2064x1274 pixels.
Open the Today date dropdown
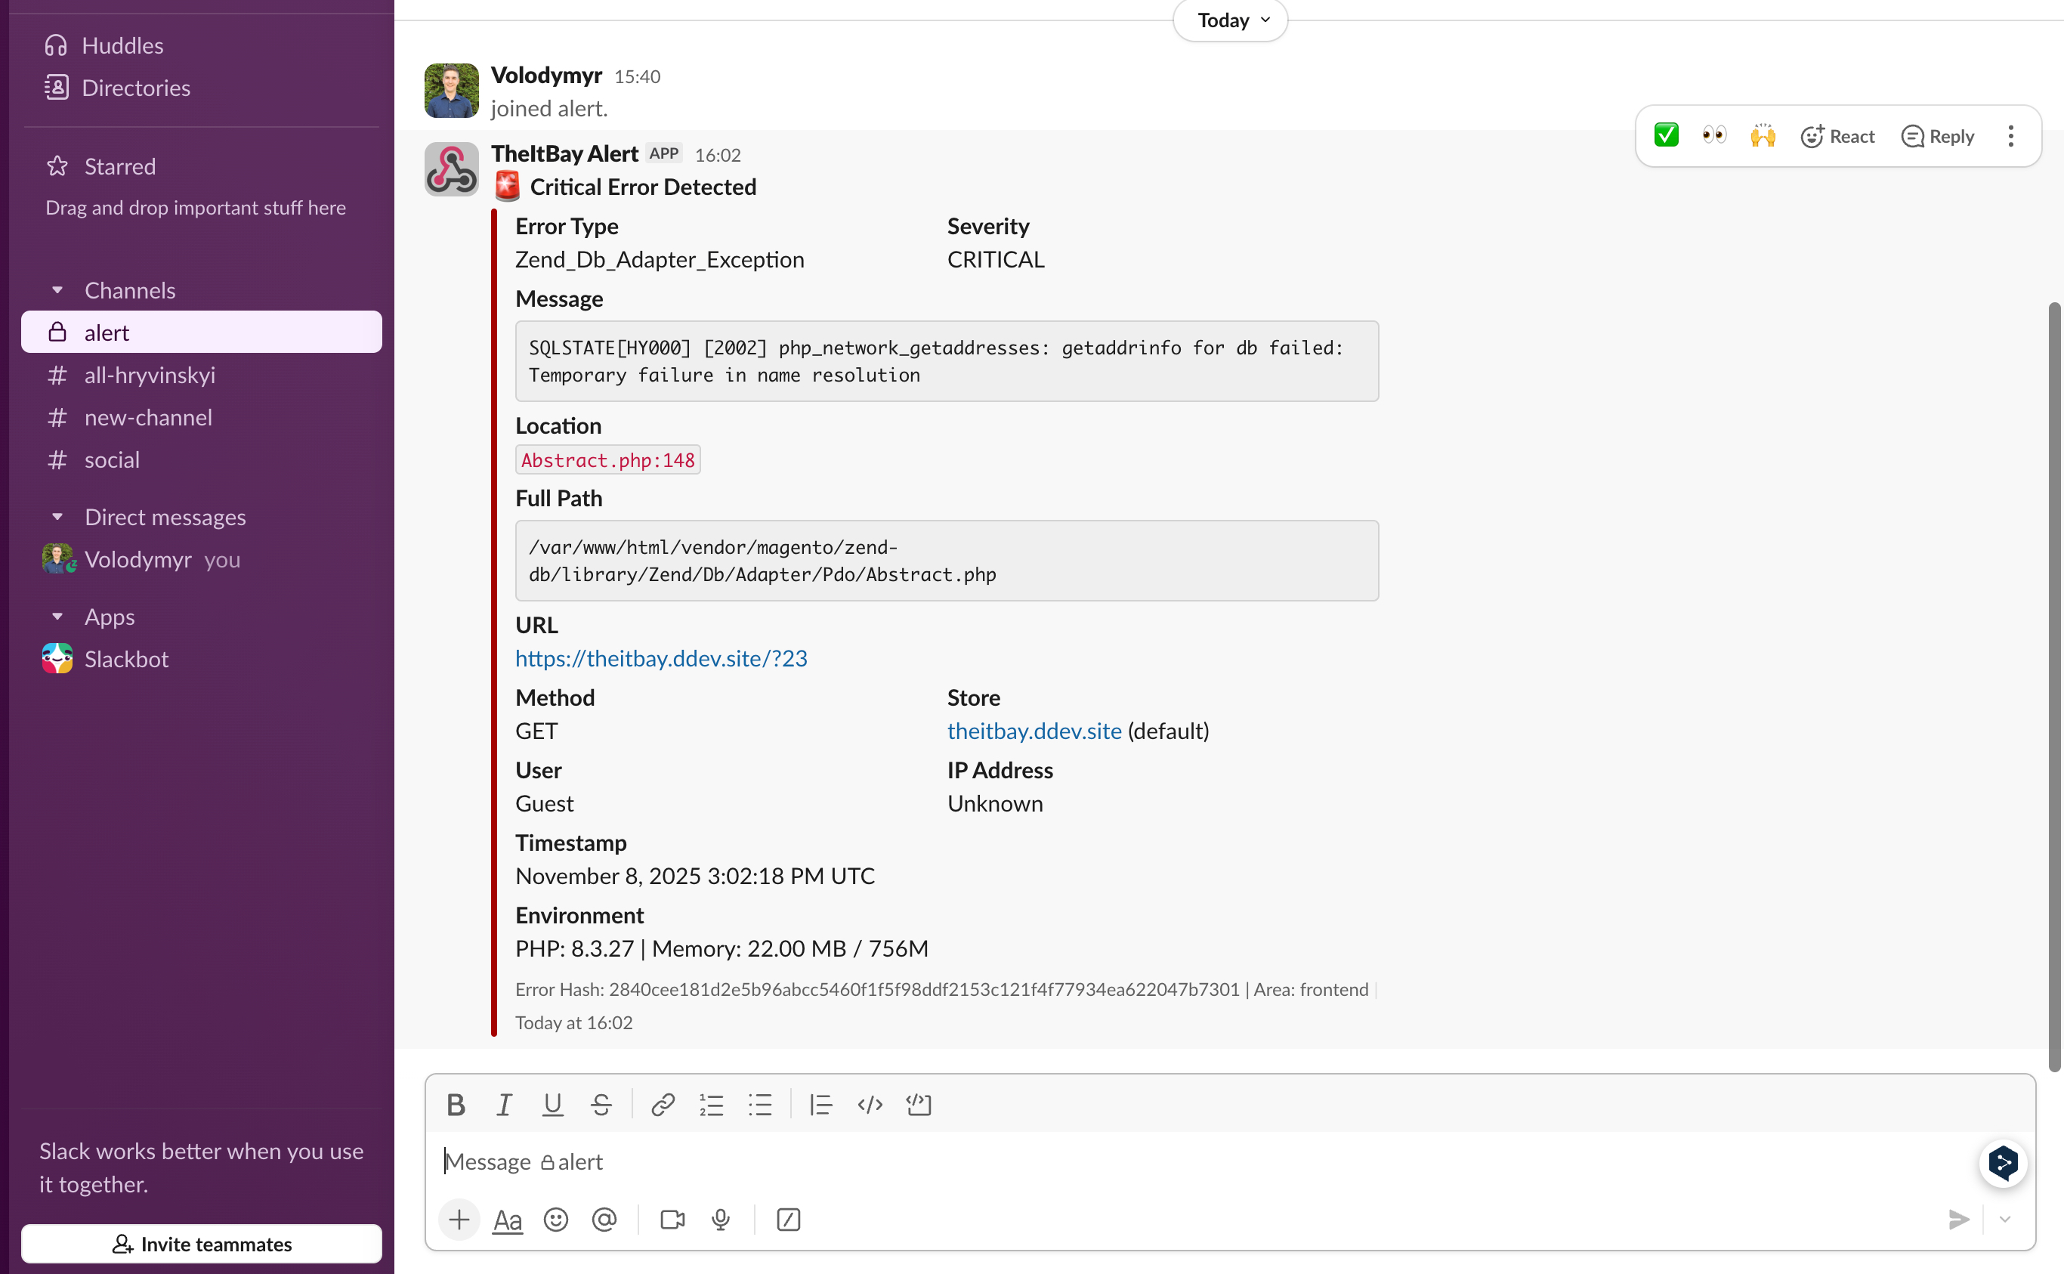pos(1228,20)
